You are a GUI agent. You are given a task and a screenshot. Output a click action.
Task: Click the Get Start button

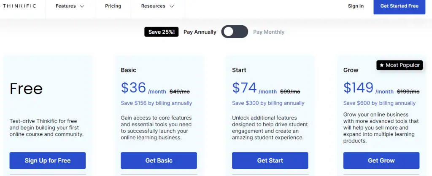(270, 160)
